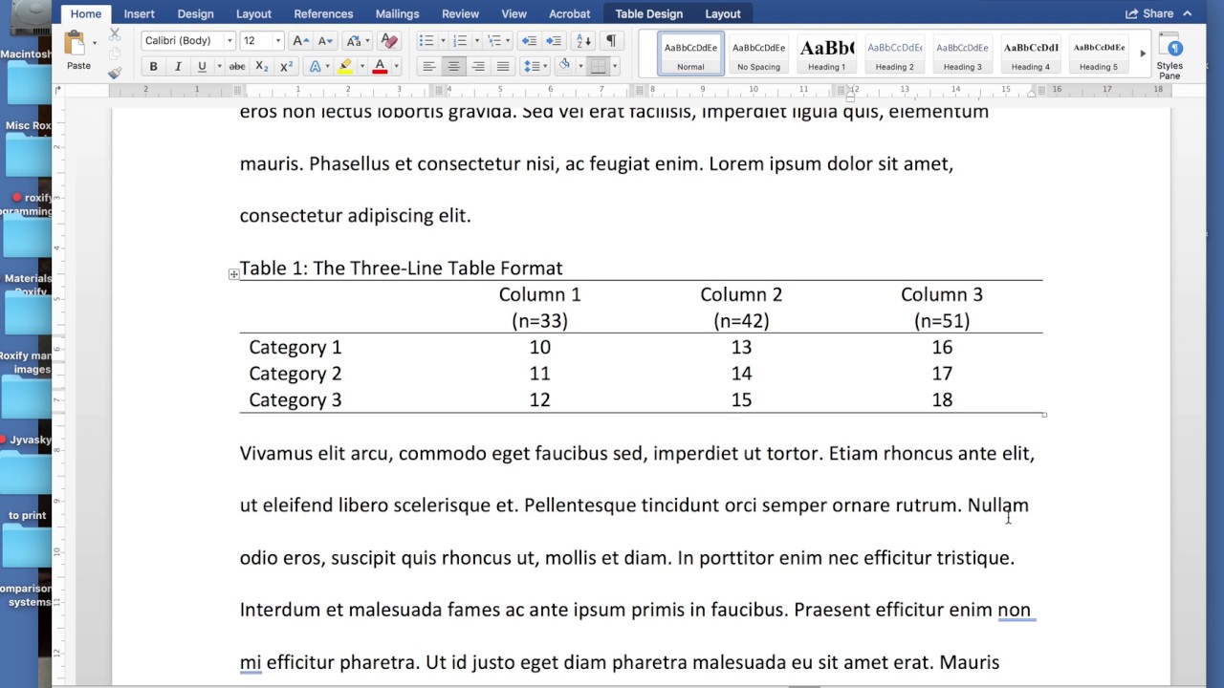Screen dimensions: 1224x688
Task: Activate the Format Painter brush
Action: [115, 73]
